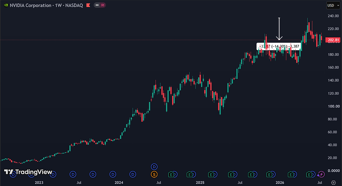Screen dimensions: 342x186
Task: Click the 2023 time axis label
Action: click(39, 183)
